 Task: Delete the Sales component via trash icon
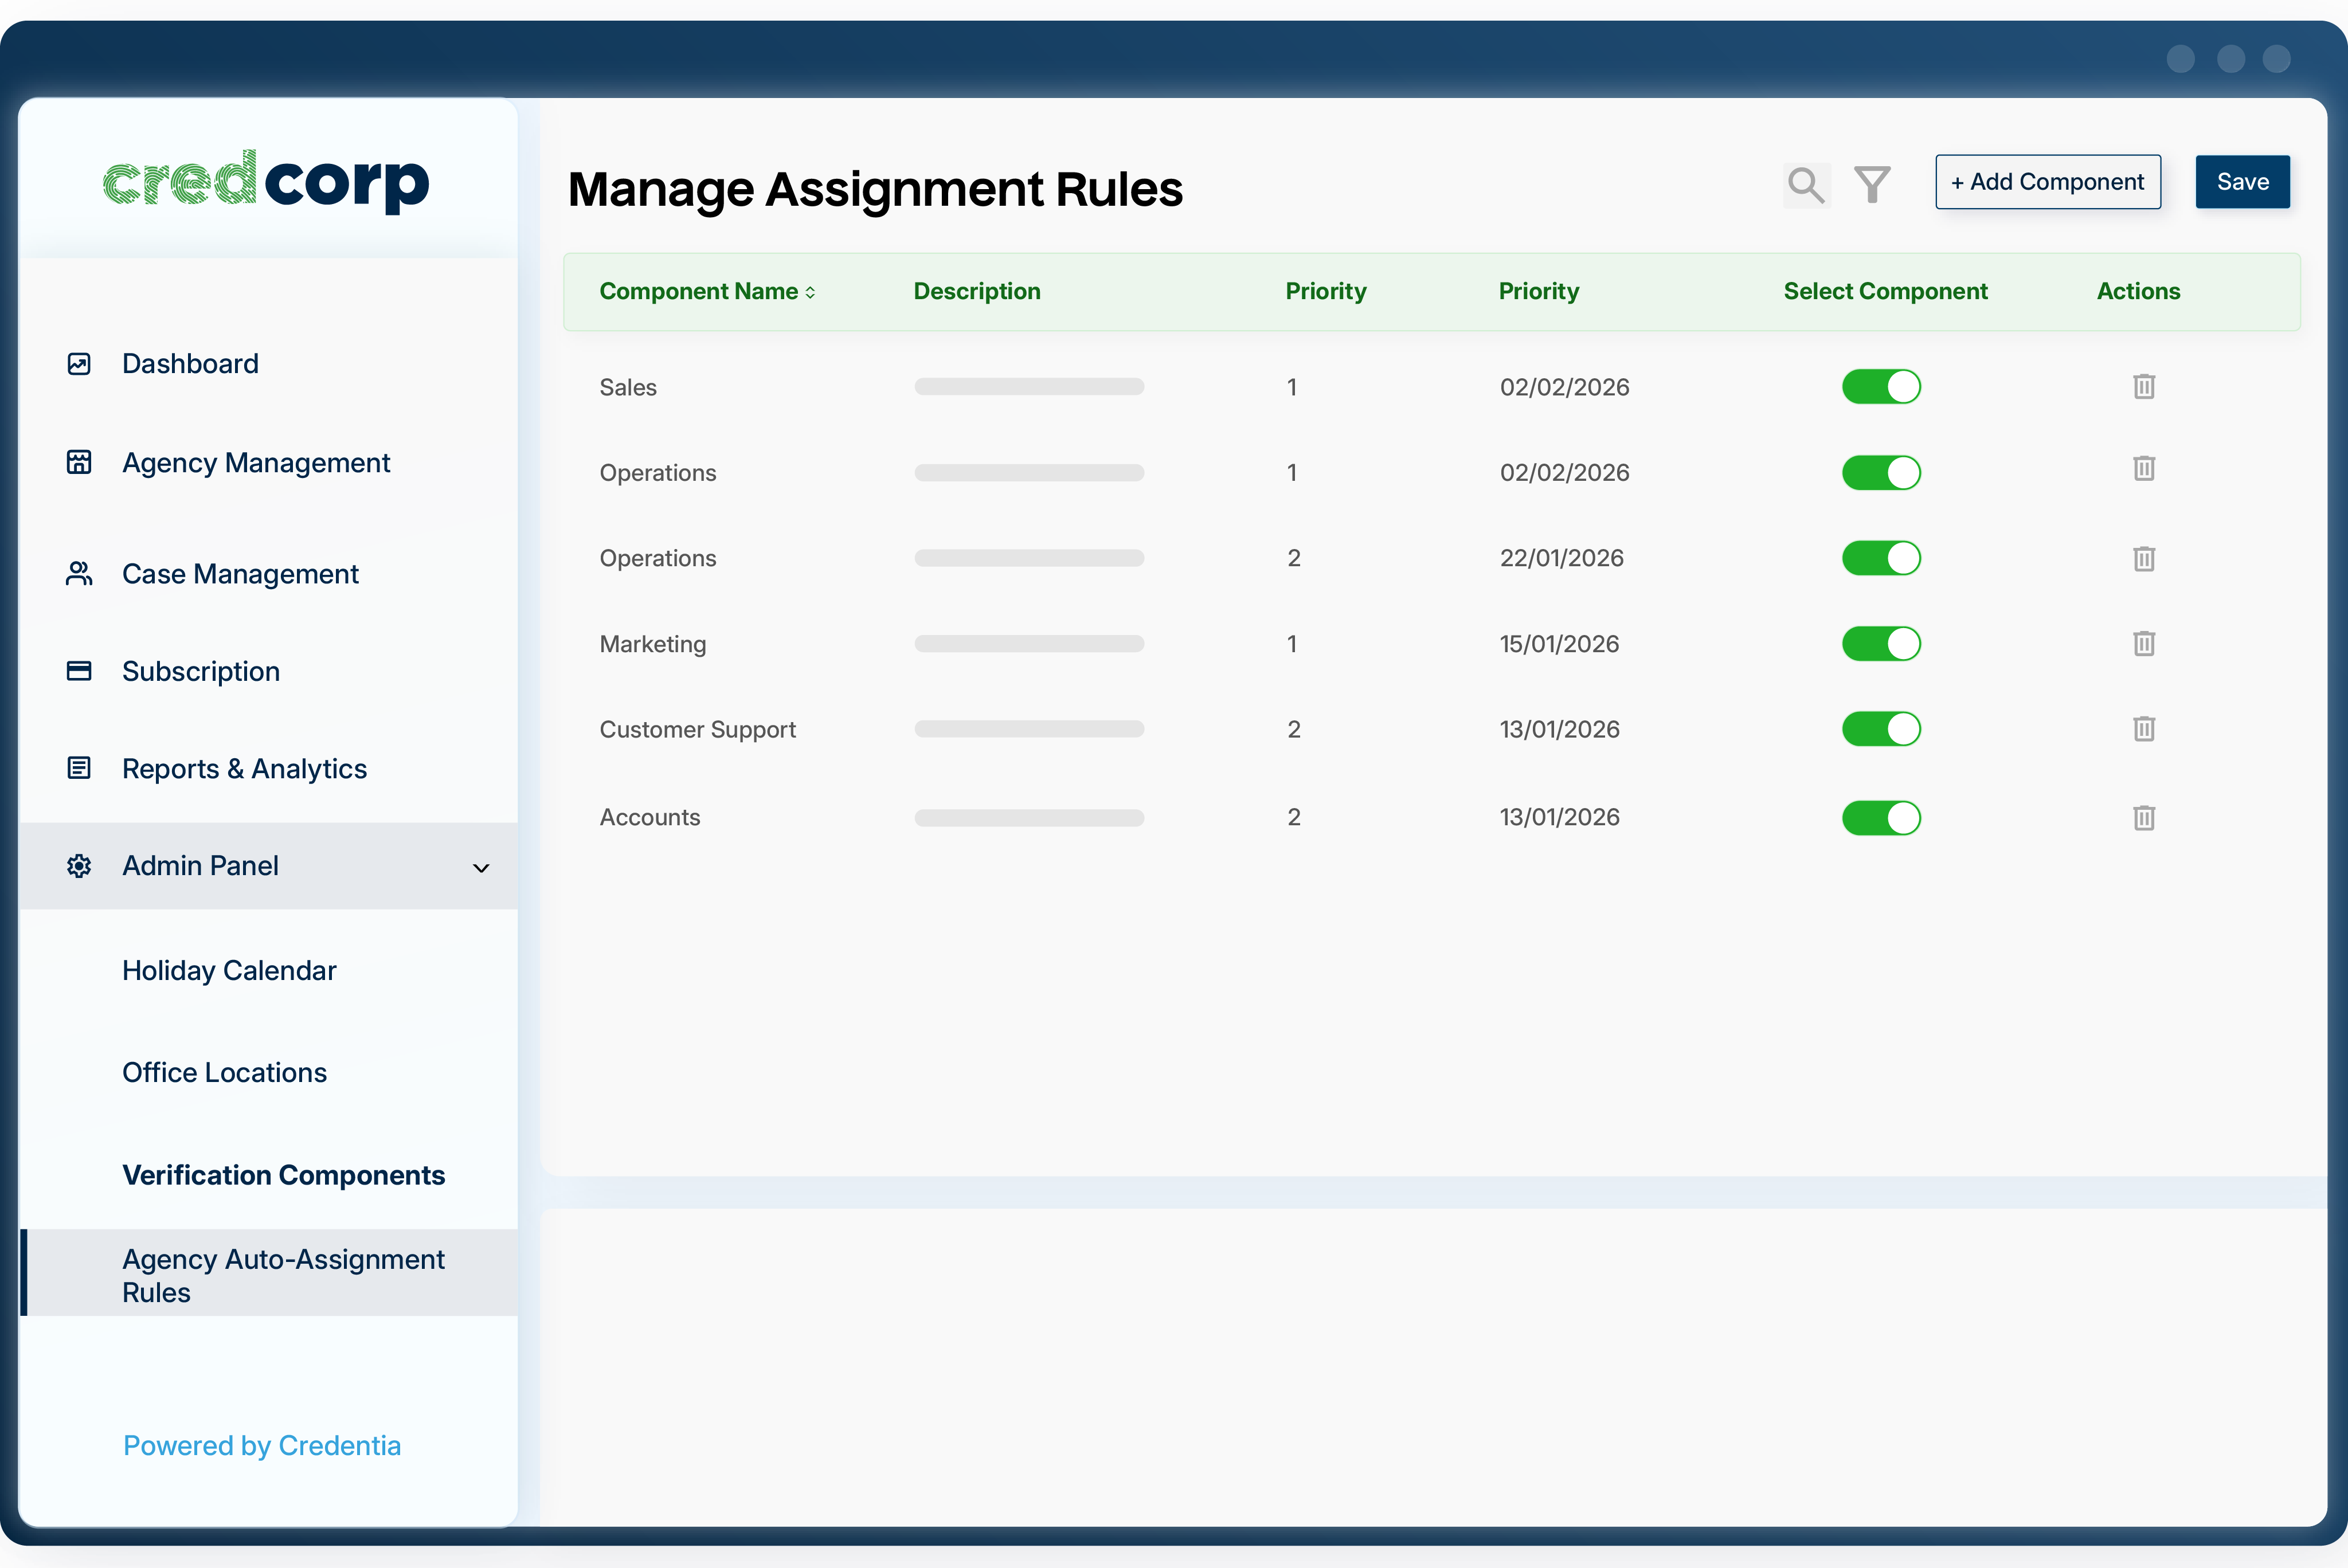pos(2143,387)
